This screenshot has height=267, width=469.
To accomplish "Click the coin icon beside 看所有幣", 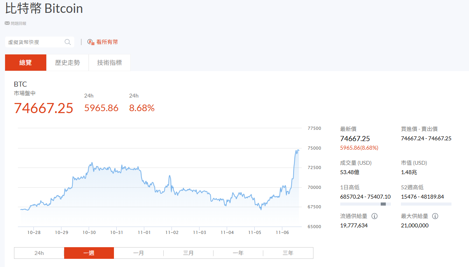I will coord(91,42).
